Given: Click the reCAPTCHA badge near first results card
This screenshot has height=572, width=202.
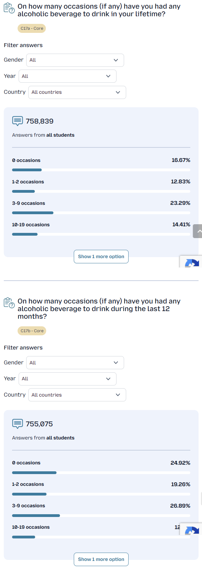Looking at the screenshot, I should tap(191, 262).
